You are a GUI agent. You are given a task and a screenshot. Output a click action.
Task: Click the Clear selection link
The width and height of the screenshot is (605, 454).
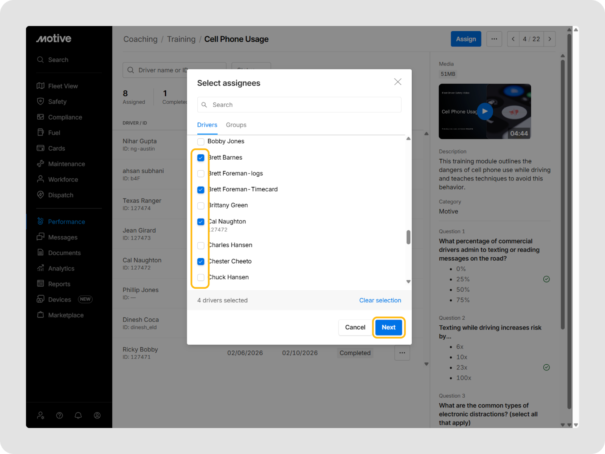[380, 300]
